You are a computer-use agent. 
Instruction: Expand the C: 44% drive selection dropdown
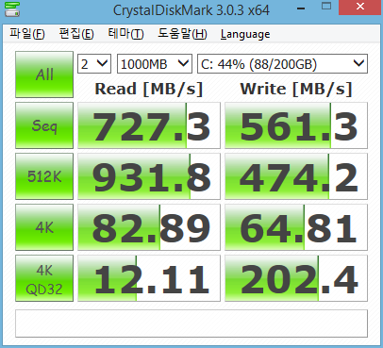point(282,64)
